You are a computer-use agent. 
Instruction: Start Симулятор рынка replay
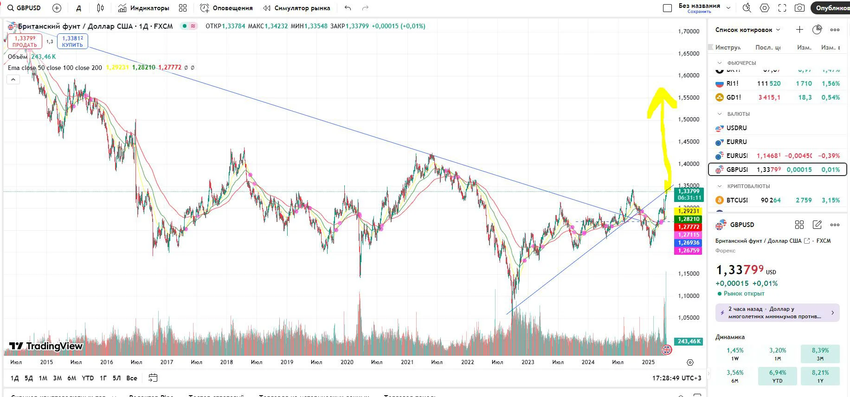tap(296, 8)
